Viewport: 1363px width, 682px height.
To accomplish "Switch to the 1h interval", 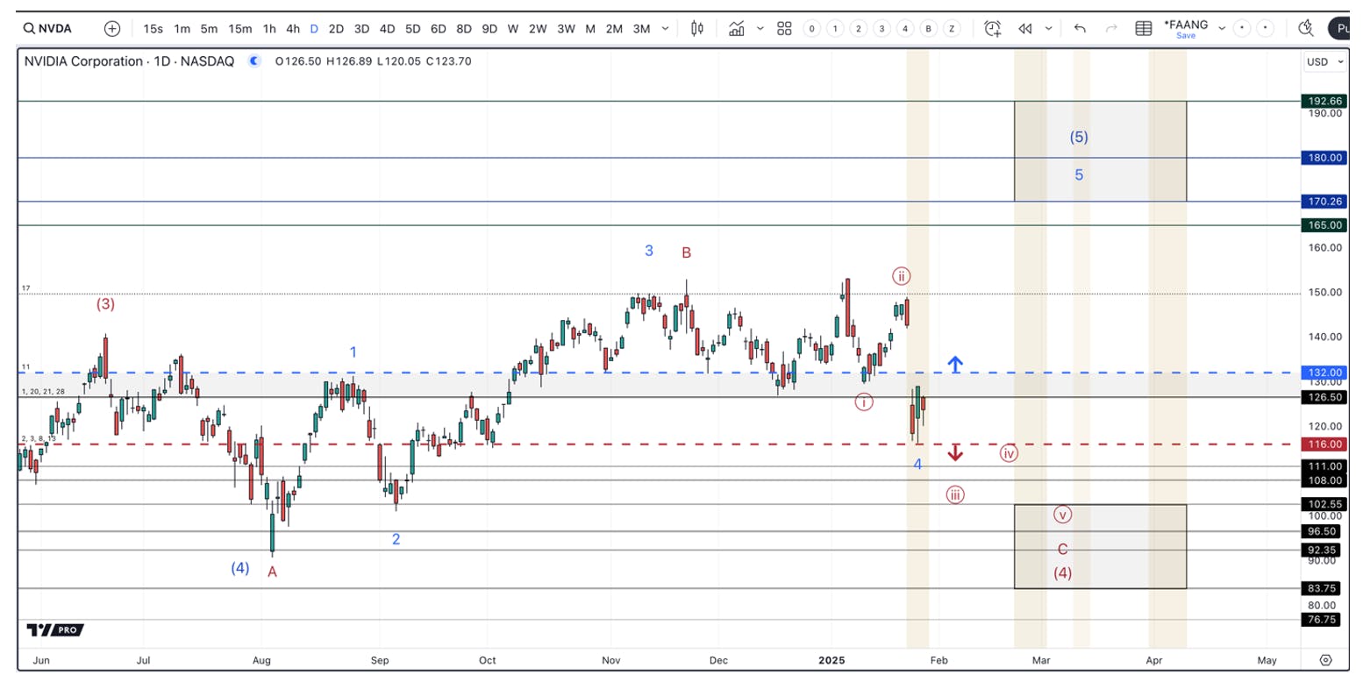I will pos(269,29).
